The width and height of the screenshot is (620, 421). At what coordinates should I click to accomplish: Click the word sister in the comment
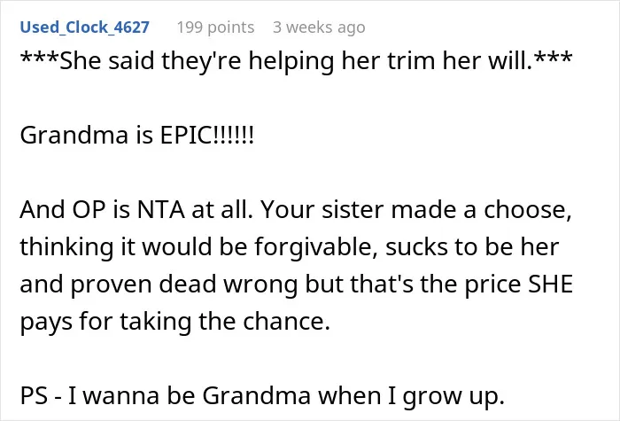pos(353,210)
